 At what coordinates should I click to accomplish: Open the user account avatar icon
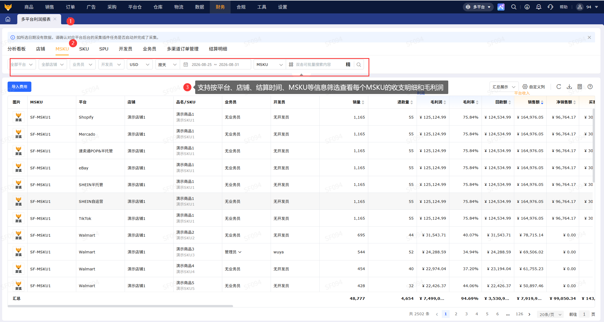(580, 7)
